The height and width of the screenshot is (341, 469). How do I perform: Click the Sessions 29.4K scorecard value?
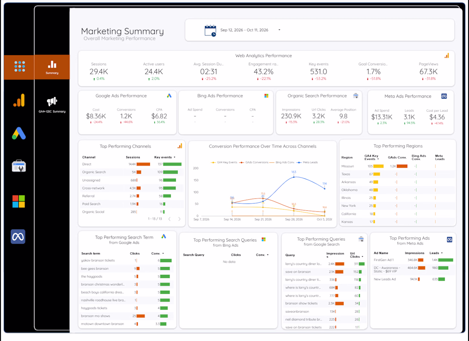click(99, 72)
